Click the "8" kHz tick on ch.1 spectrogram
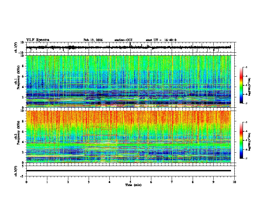 click(x=23, y=66)
